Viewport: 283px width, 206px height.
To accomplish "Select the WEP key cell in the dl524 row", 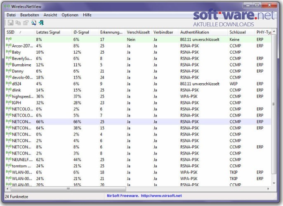I will (233, 84).
